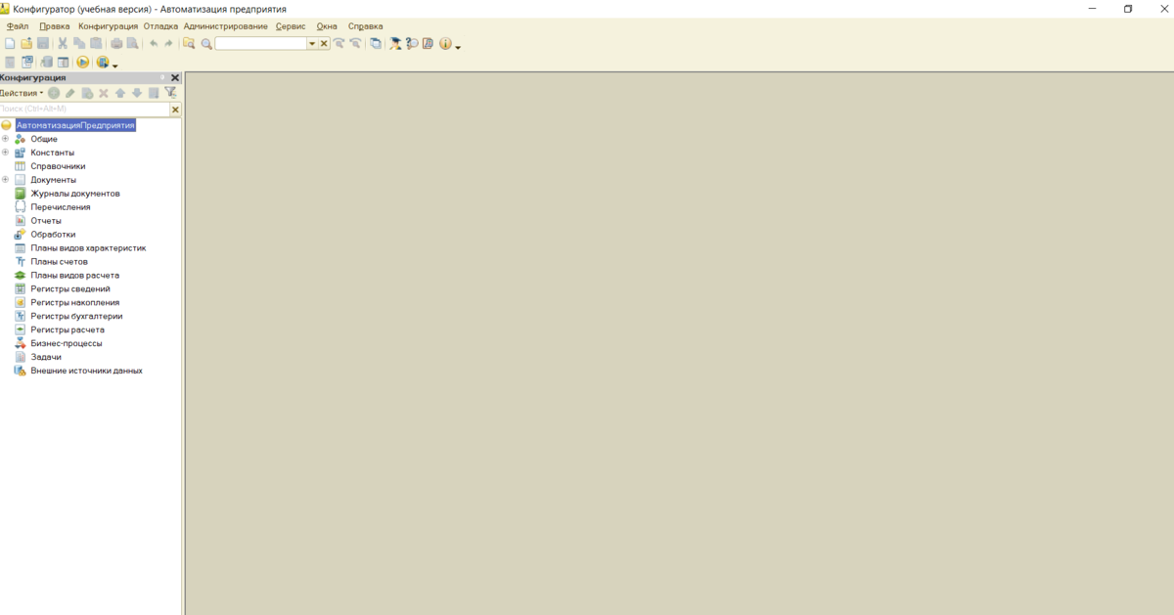Click the Redo arrow icon

[x=168, y=43]
